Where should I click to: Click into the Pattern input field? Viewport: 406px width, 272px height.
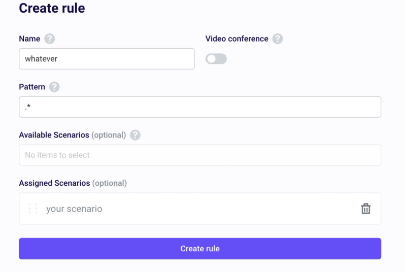point(199,107)
